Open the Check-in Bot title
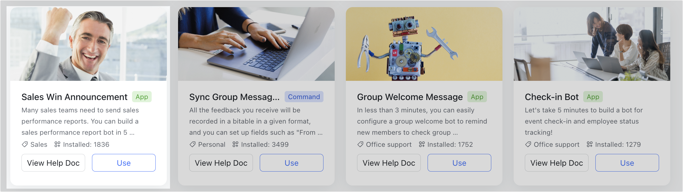Image resolution: width=683 pixels, height=192 pixels. [x=552, y=97]
